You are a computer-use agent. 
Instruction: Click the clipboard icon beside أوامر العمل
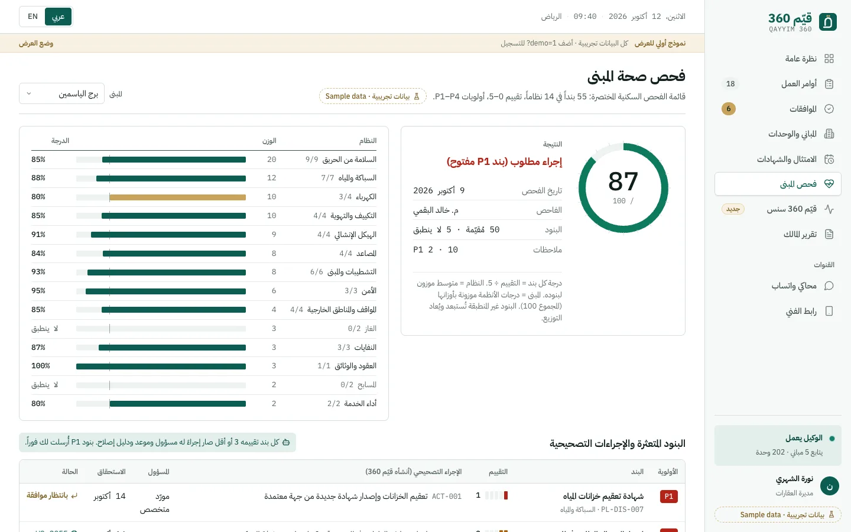(829, 84)
